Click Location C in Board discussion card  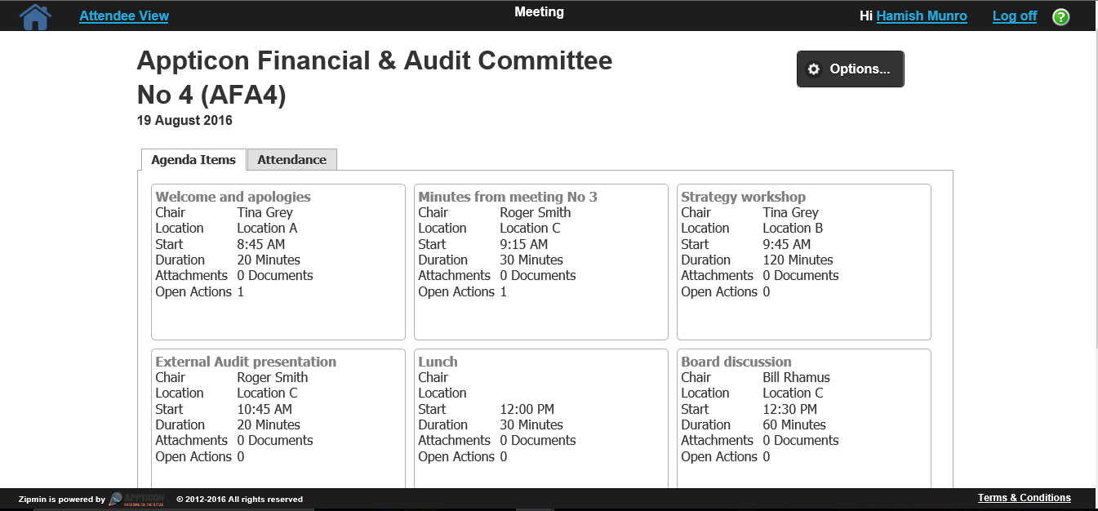pyautogui.click(x=793, y=393)
